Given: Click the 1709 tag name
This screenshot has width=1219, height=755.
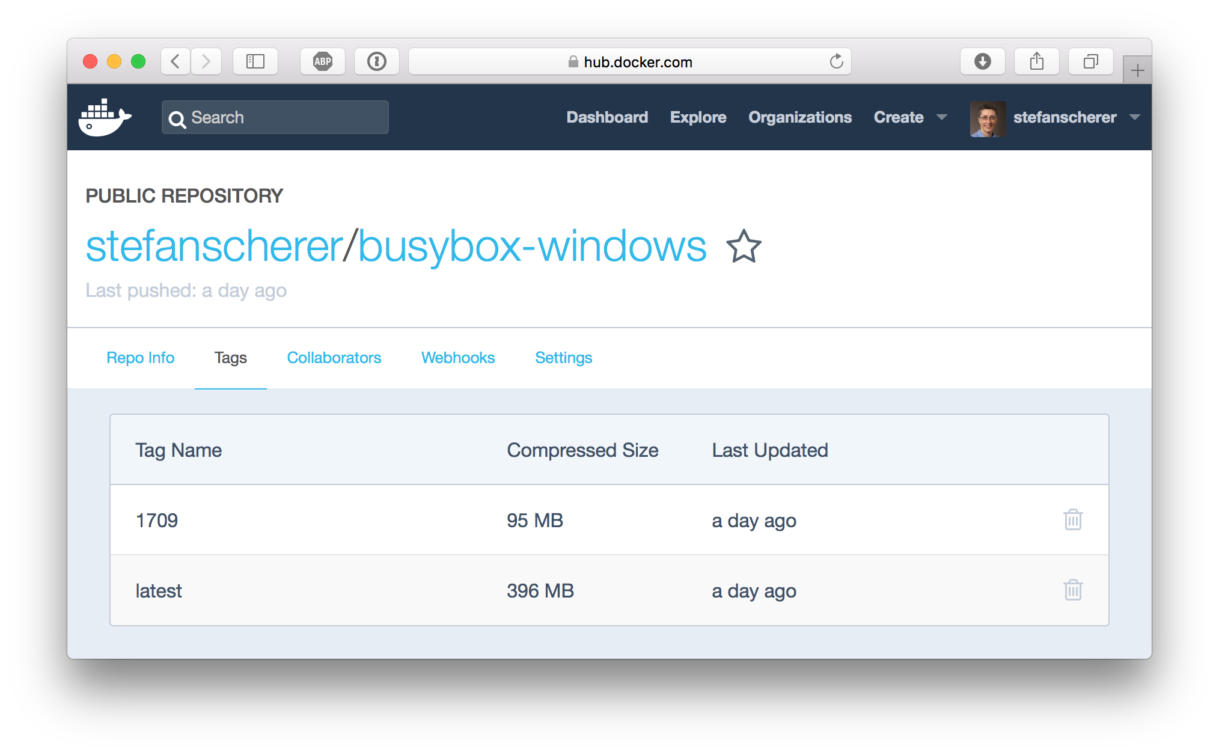Looking at the screenshot, I should (x=157, y=521).
